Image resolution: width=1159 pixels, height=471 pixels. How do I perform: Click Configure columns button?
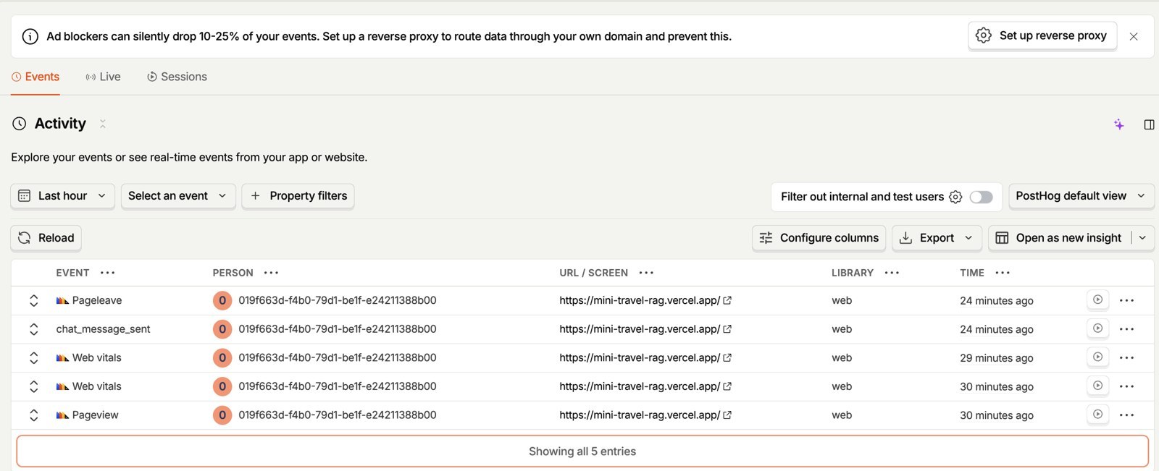[x=819, y=238]
